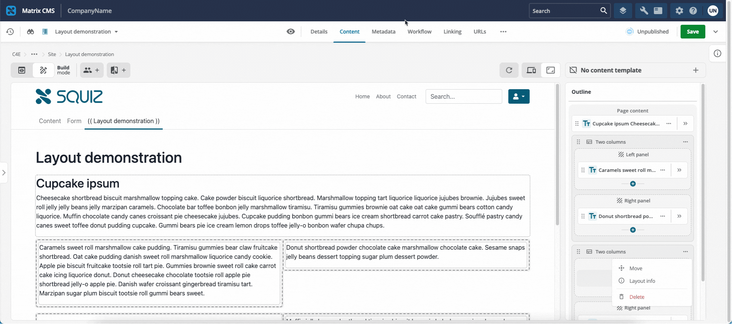Click the green Save button
The image size is (732, 324).
(693, 32)
